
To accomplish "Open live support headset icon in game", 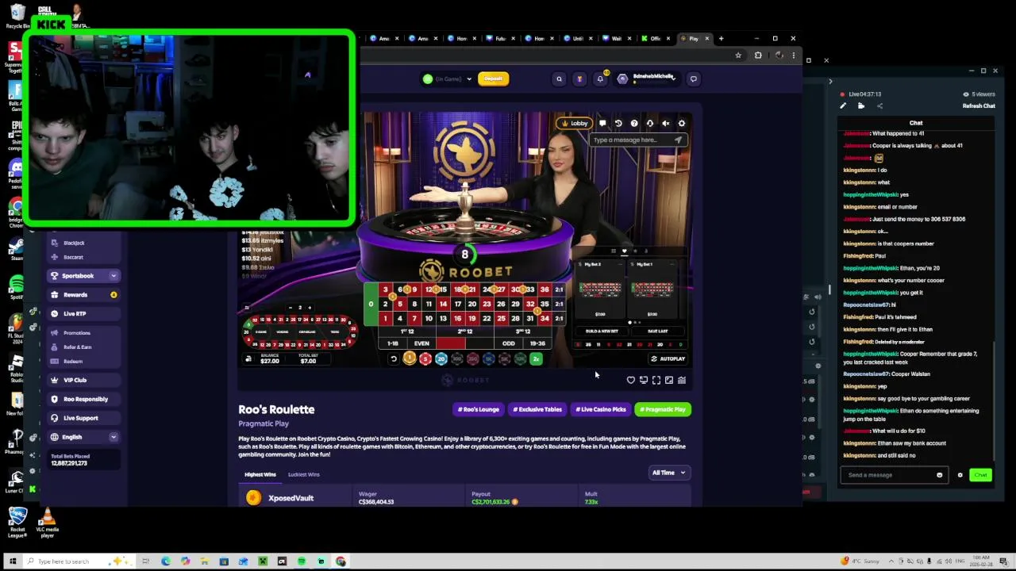I will (650, 123).
